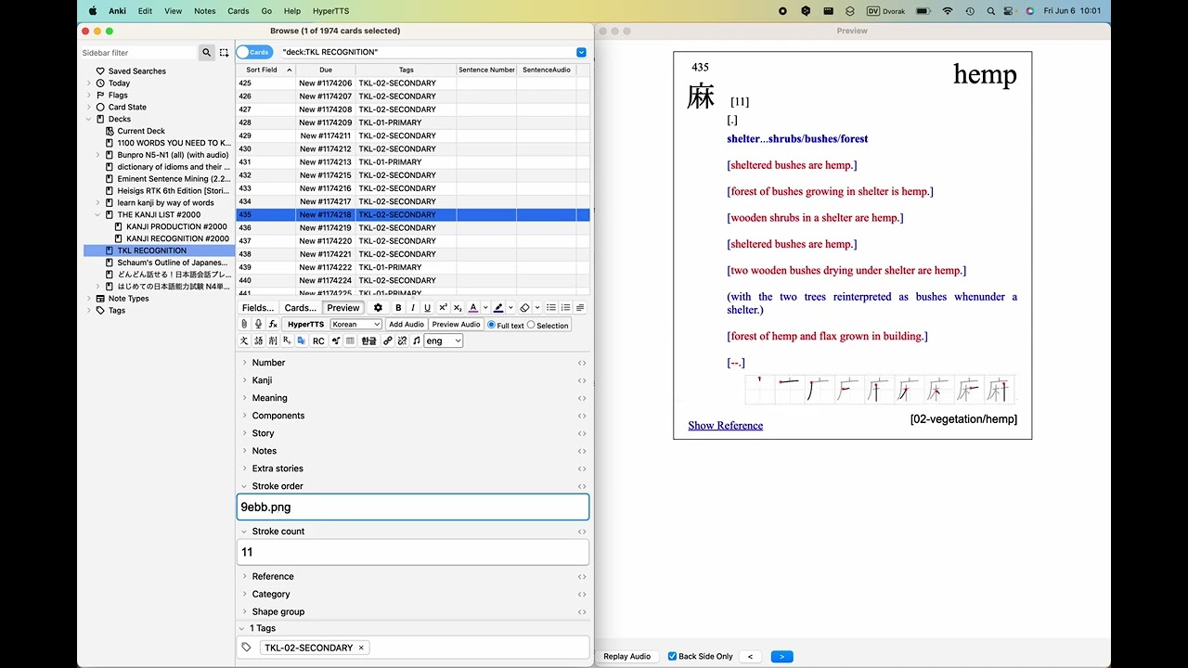Insert an unordered bullet list
1188x668 pixels.
[551, 308]
